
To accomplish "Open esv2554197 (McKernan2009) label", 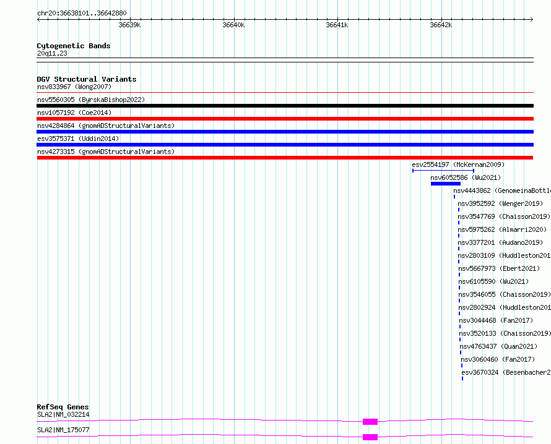I will [x=458, y=164].
